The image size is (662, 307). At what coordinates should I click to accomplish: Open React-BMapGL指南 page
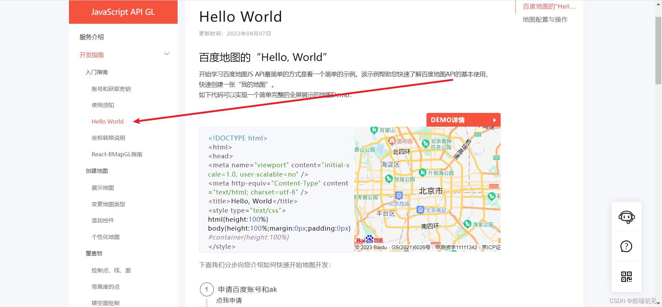(x=117, y=154)
